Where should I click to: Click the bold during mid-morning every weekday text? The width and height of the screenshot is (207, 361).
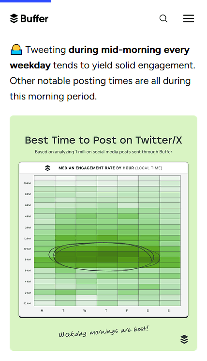tap(100, 58)
